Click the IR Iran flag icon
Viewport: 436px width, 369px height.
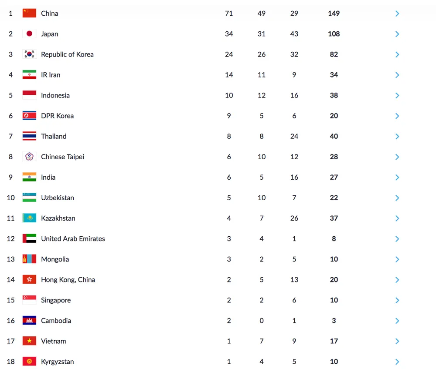point(29,75)
